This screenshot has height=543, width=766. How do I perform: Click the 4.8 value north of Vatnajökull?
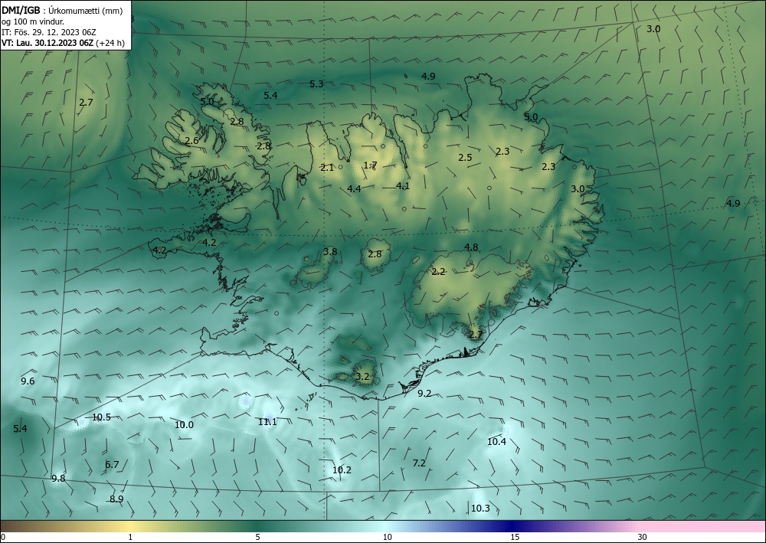click(x=471, y=247)
